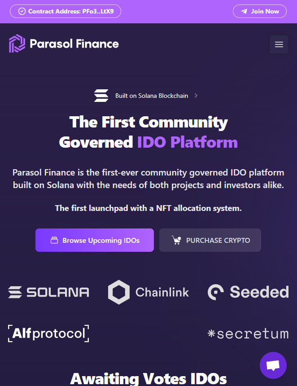The height and width of the screenshot is (386, 297).
Task: Click the PURCHASE CRYPTO button
Action: 210,240
